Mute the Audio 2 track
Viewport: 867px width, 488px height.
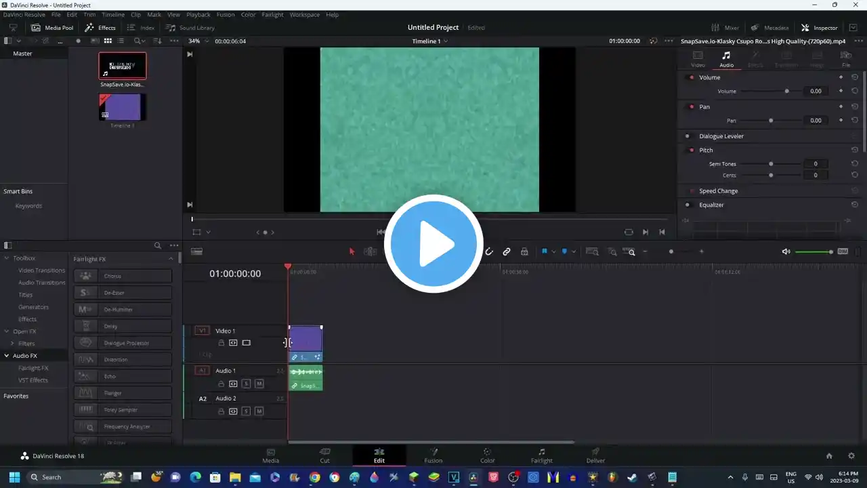coord(259,411)
